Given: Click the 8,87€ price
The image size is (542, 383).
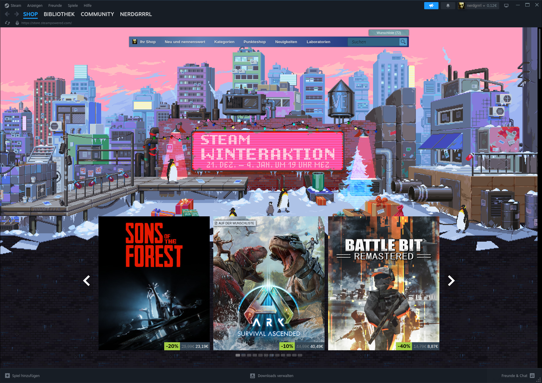Looking at the screenshot, I should pyautogui.click(x=433, y=346).
